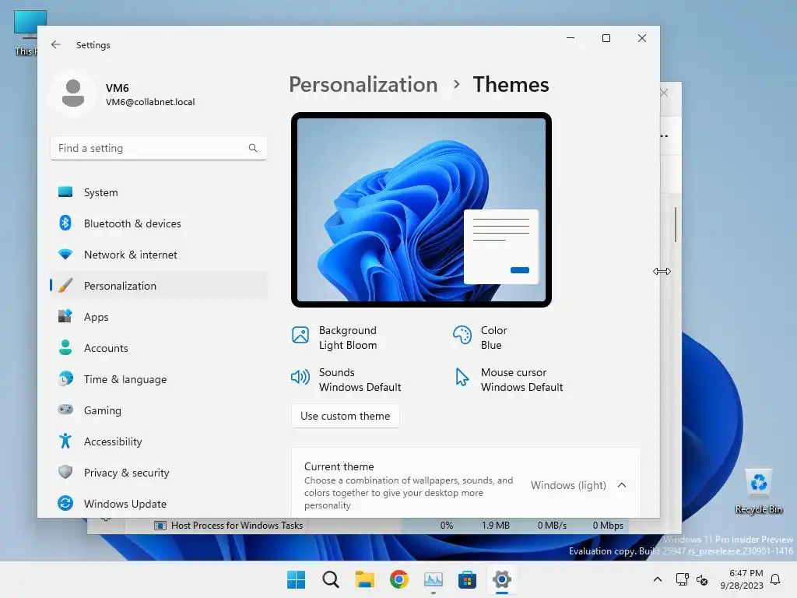Click the Sounds speaker icon
Viewport: 797px width, 598px height.
pos(300,377)
